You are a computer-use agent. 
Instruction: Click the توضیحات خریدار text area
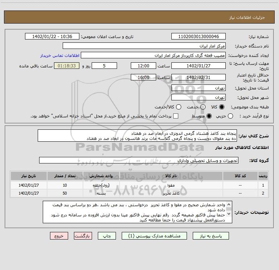pyautogui.click(x=138, y=212)
